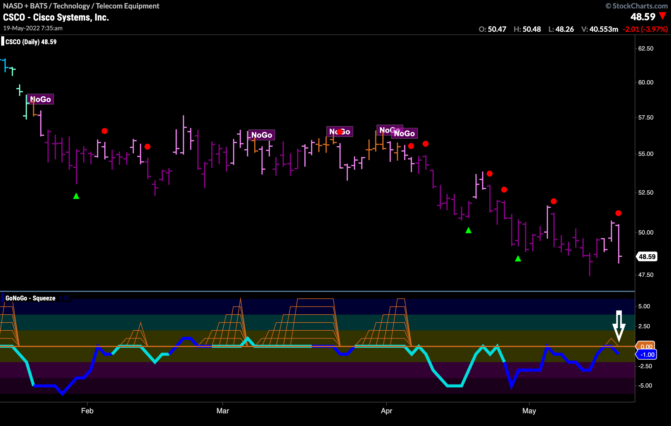Click the 60.00 price axis label
This screenshot has width=671, height=426.
[x=646, y=82]
